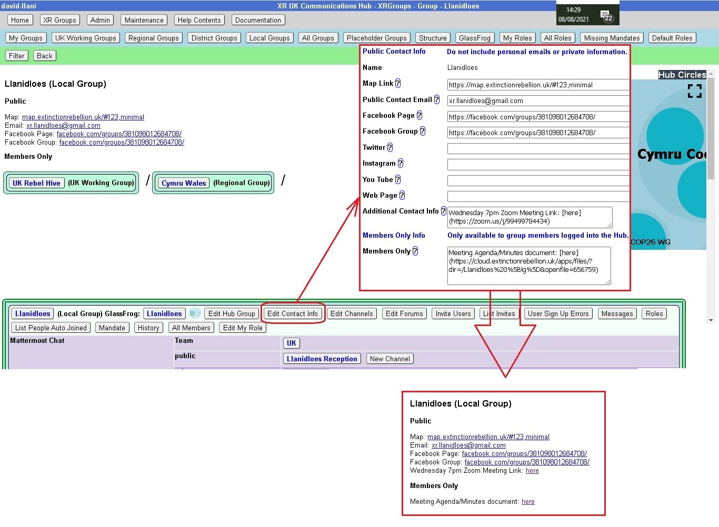Image resolution: width=719 pixels, height=527 pixels.
Task: Click New Channel button
Action: tap(390, 359)
